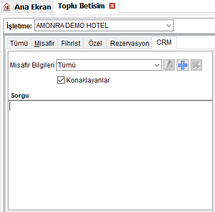Click the Sorgu section label

coord(20,95)
